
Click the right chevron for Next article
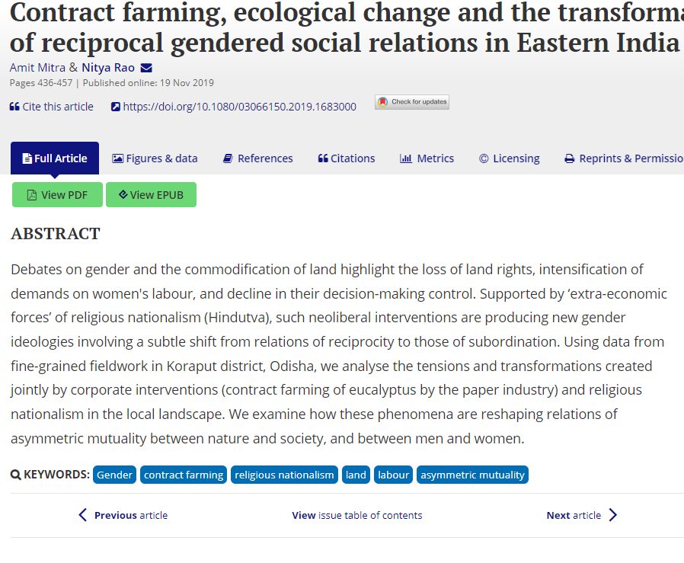pyautogui.click(x=613, y=515)
